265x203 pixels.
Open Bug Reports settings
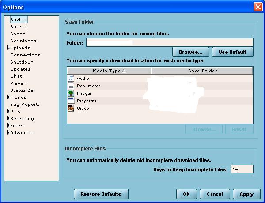pos(25,105)
